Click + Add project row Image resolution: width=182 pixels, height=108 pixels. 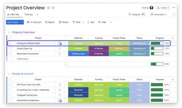(22, 59)
